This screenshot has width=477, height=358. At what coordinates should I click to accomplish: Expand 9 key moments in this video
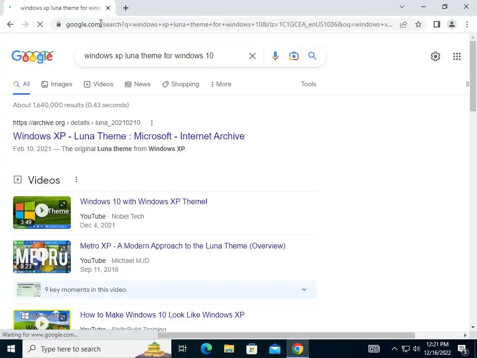click(165, 289)
